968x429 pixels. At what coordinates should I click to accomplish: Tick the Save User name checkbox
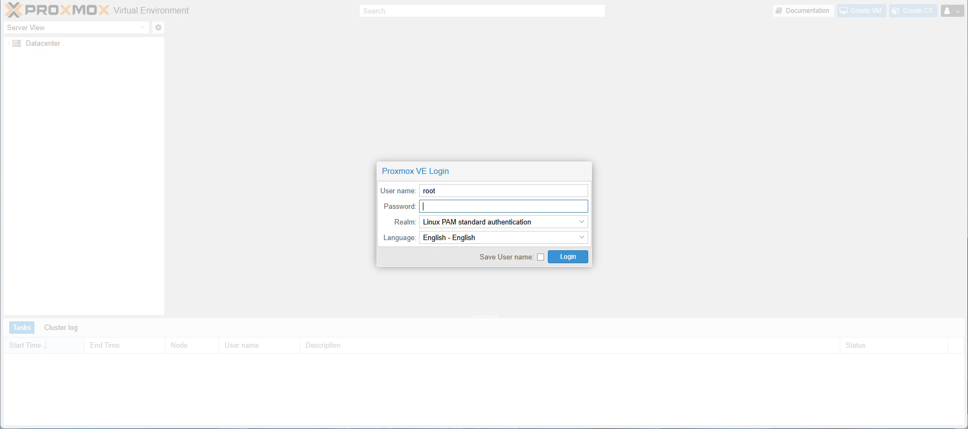(x=540, y=257)
